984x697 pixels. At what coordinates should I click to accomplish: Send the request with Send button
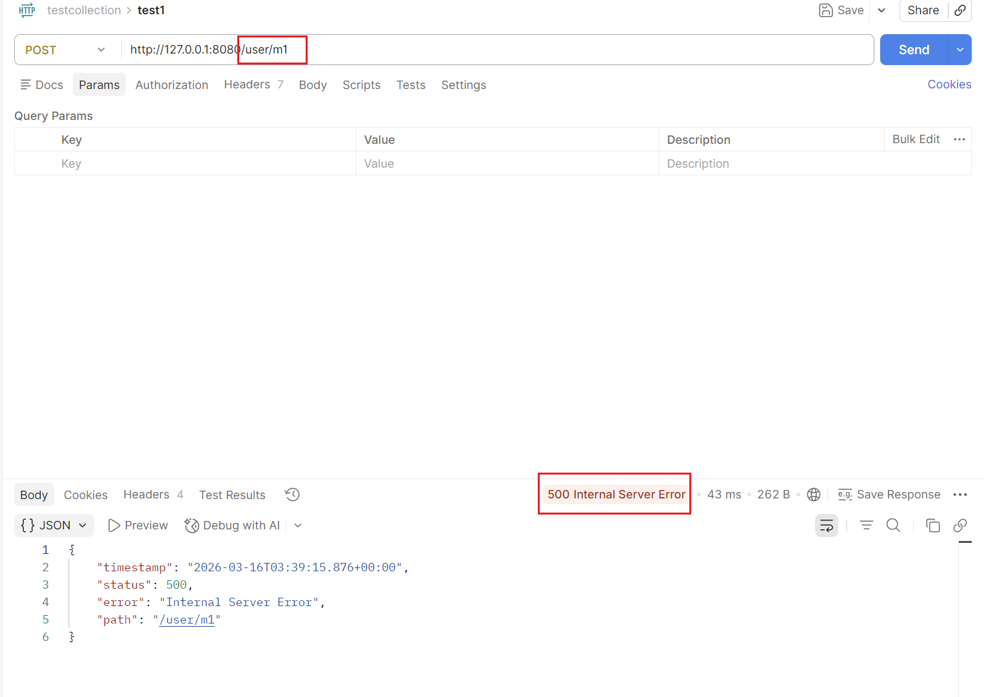(x=914, y=50)
